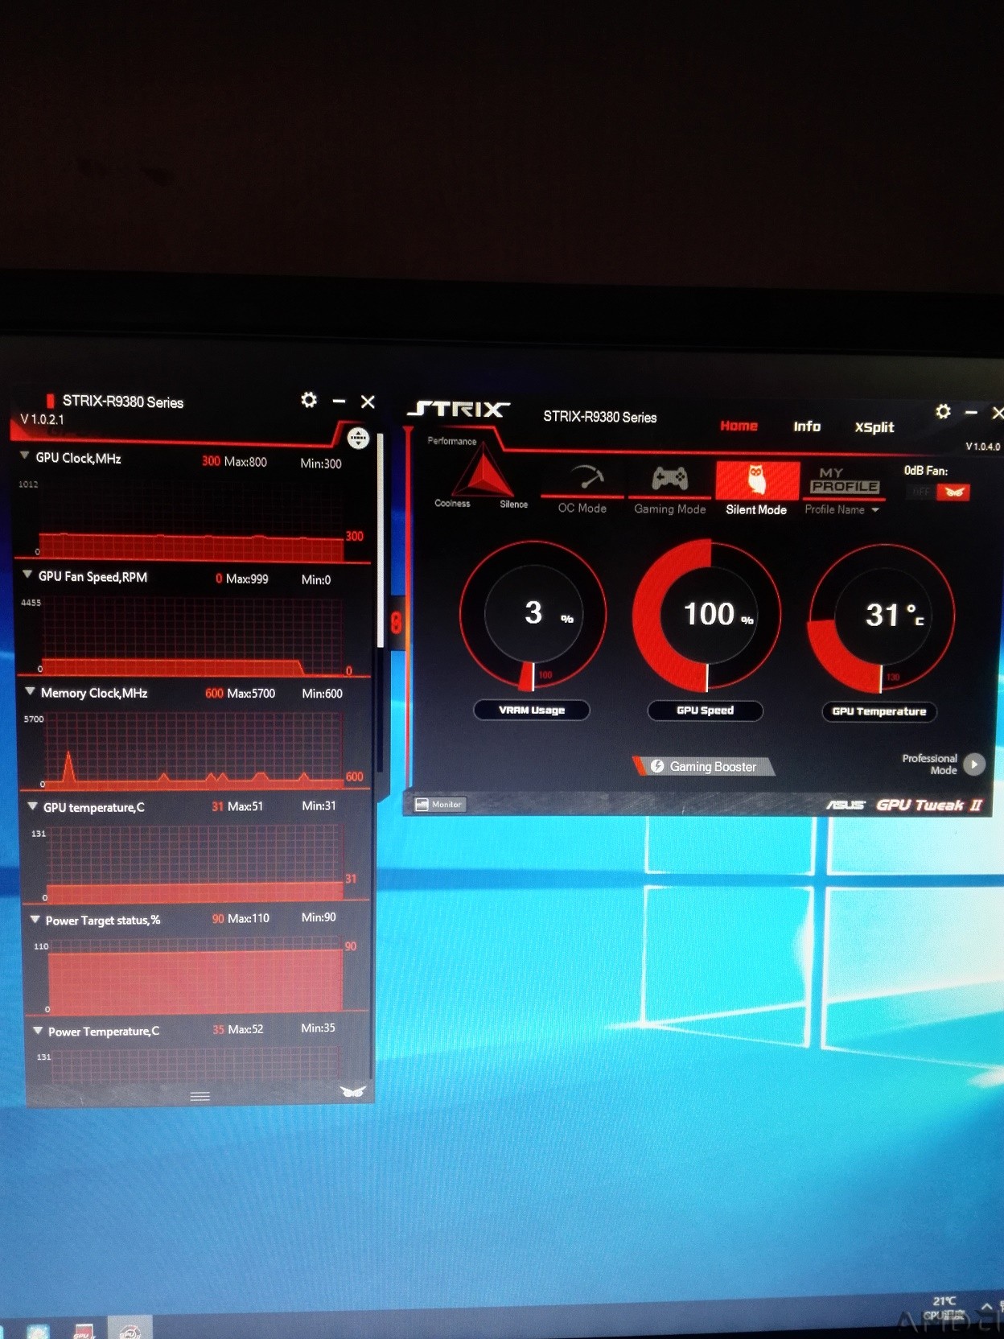Click the Gaming Booster lightning icon
The width and height of the screenshot is (1004, 1339).
[657, 766]
